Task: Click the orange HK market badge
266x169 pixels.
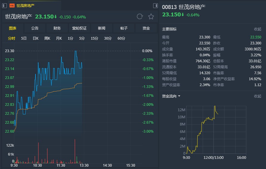Action: pyautogui.click(x=12, y=5)
